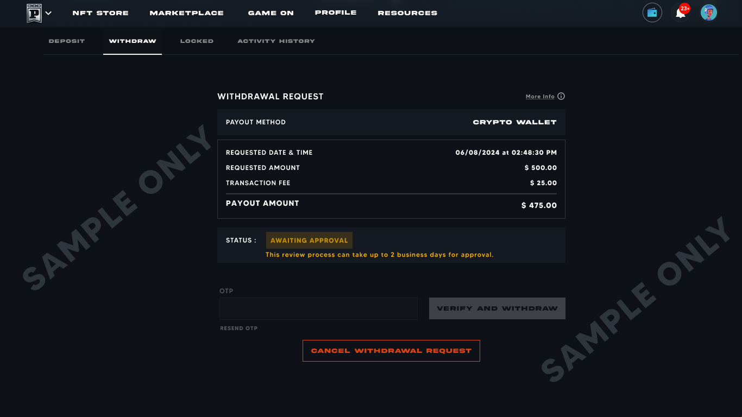Switch to the Locked tab
The height and width of the screenshot is (417, 742).
point(197,41)
